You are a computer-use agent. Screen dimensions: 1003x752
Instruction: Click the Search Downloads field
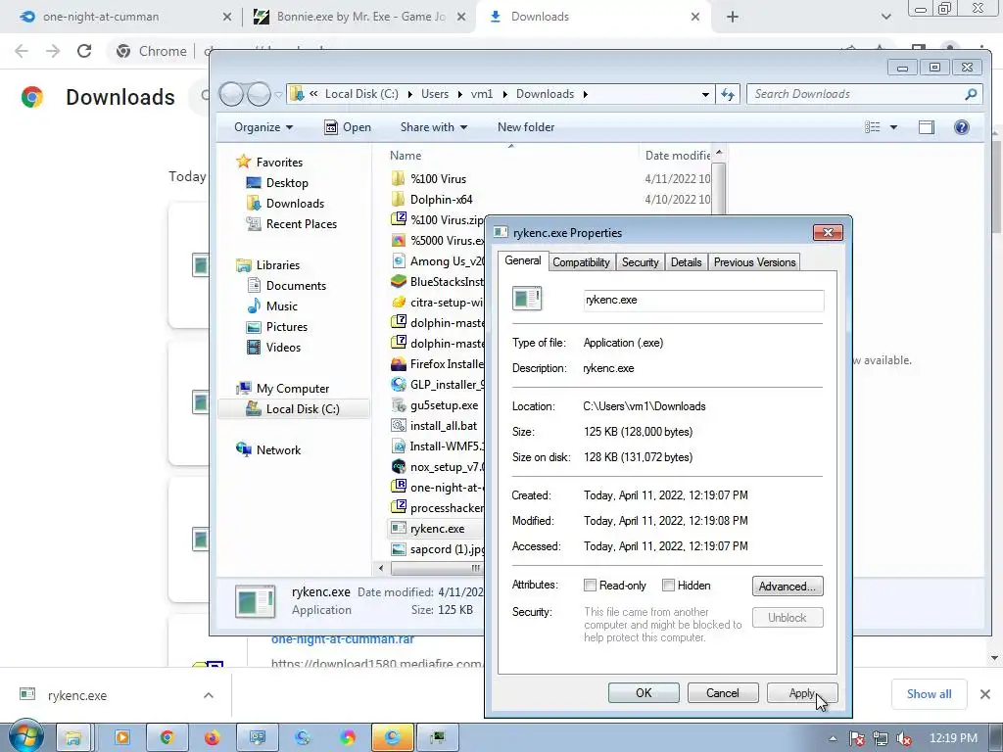(x=864, y=94)
